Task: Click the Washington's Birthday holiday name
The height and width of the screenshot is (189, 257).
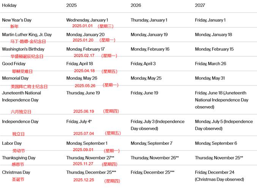Action: pos(23,49)
